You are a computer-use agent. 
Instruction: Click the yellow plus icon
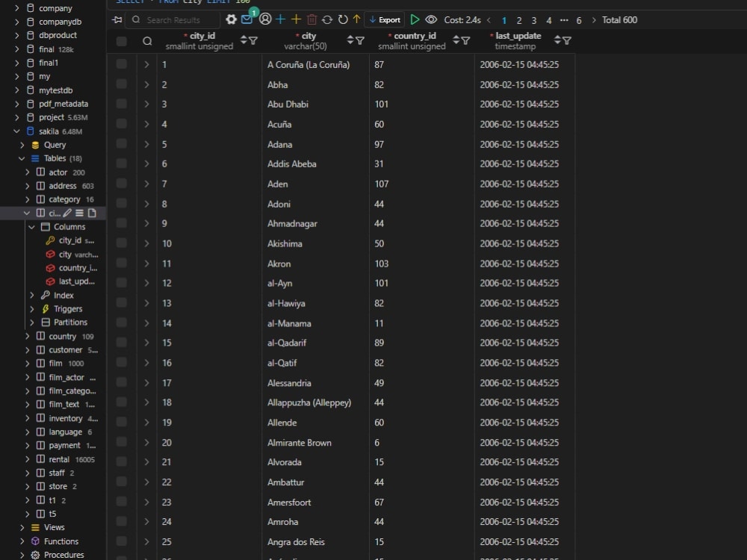(297, 19)
